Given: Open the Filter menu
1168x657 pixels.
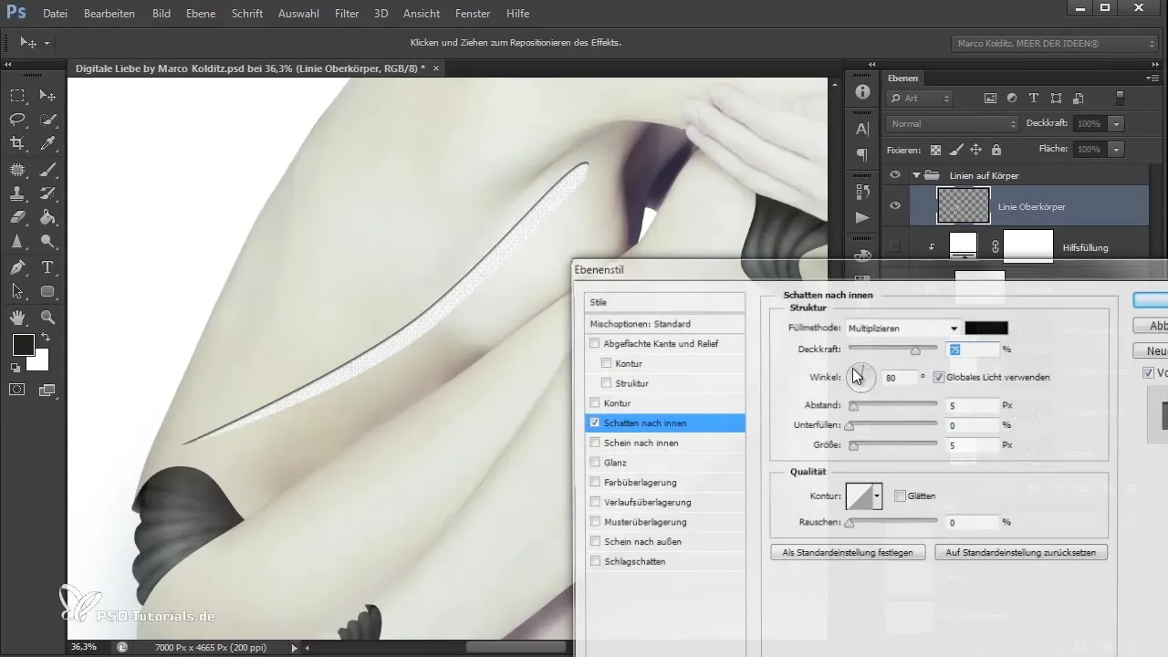Looking at the screenshot, I should click(347, 14).
